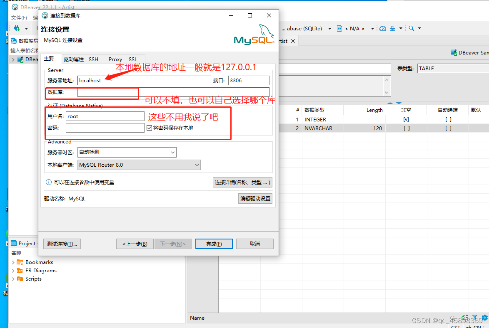
Task: Open the dropdown arrow beside search icon
Action: [x=420, y=28]
